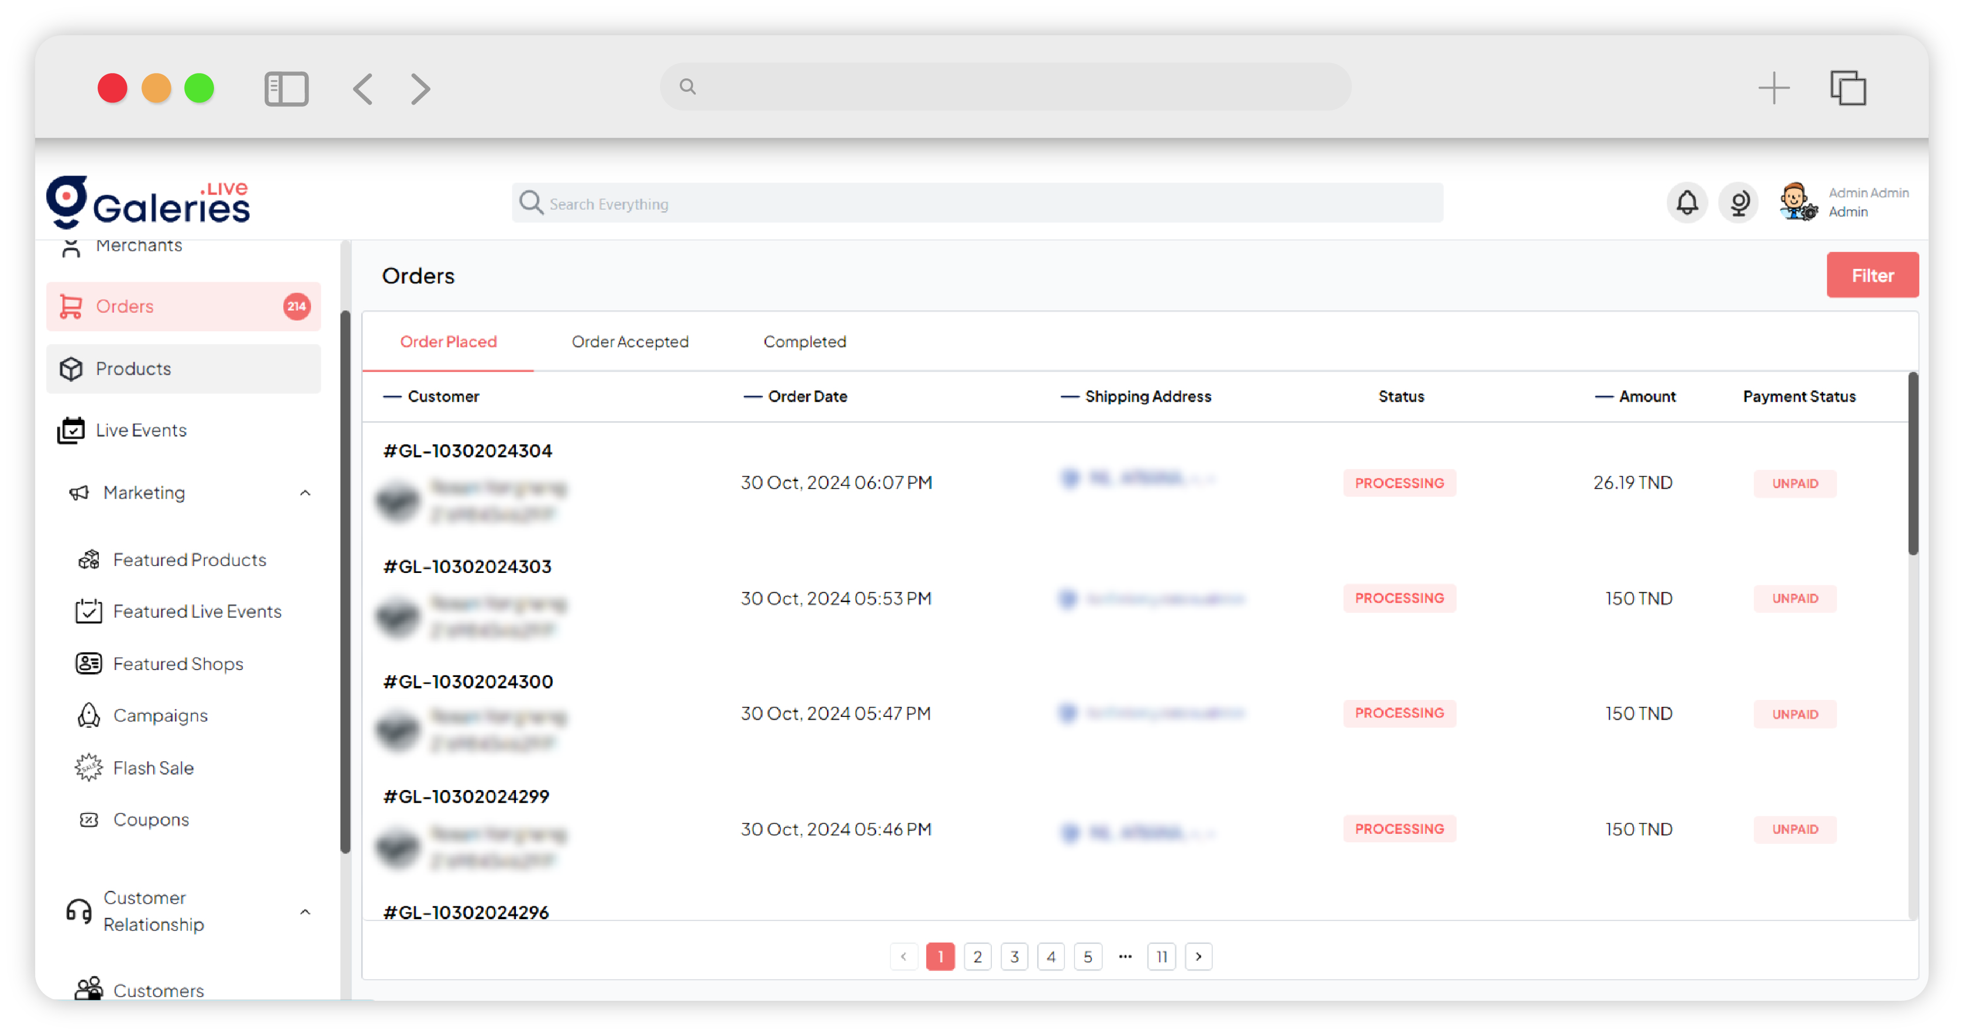Go to next page arrow in pagination
The height and width of the screenshot is (1036, 1964).
(x=1198, y=956)
